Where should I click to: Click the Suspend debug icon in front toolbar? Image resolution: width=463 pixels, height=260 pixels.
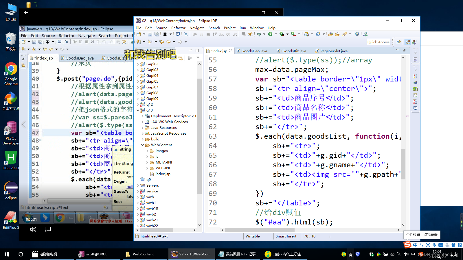(x=201, y=34)
